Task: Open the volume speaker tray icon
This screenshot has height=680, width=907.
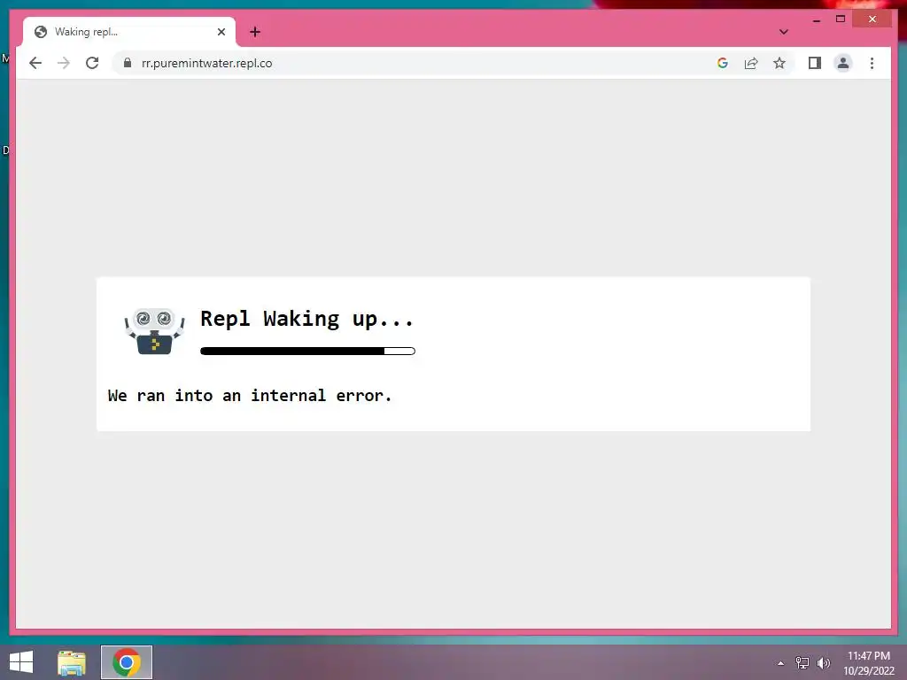Action: tap(824, 663)
